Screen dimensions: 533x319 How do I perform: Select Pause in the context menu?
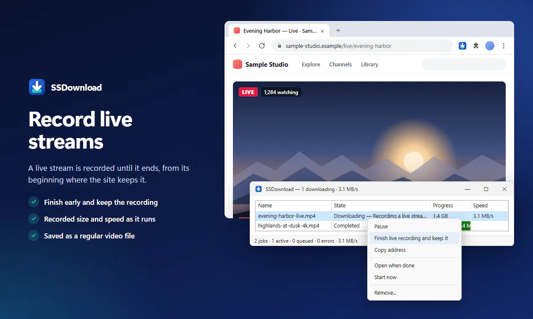click(414, 226)
